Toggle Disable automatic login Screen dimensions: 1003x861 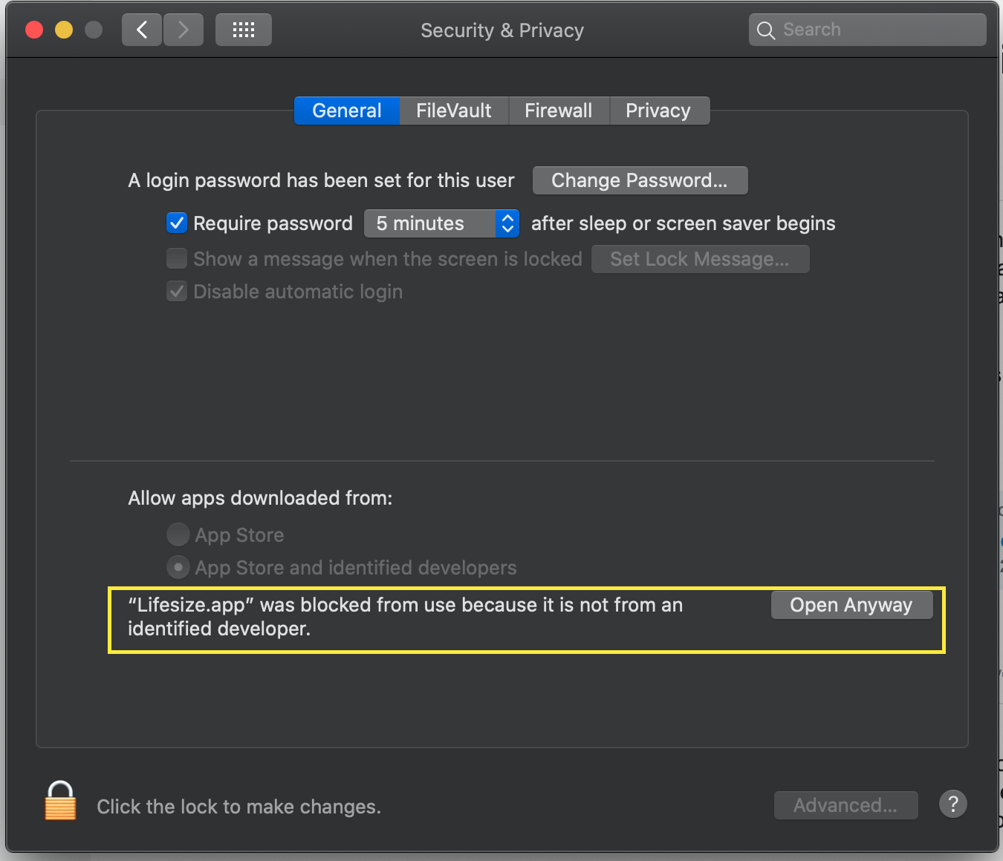click(176, 291)
